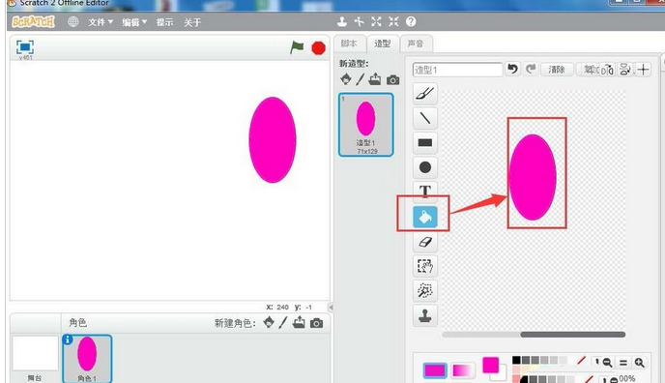Screen dimensions: 665x383
Task: Undo the last costume edit
Action: tap(512, 69)
